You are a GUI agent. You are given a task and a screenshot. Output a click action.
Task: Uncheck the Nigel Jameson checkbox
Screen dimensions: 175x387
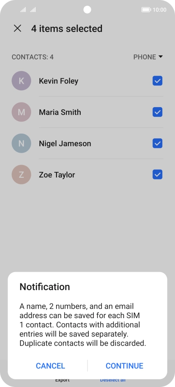[x=157, y=143]
